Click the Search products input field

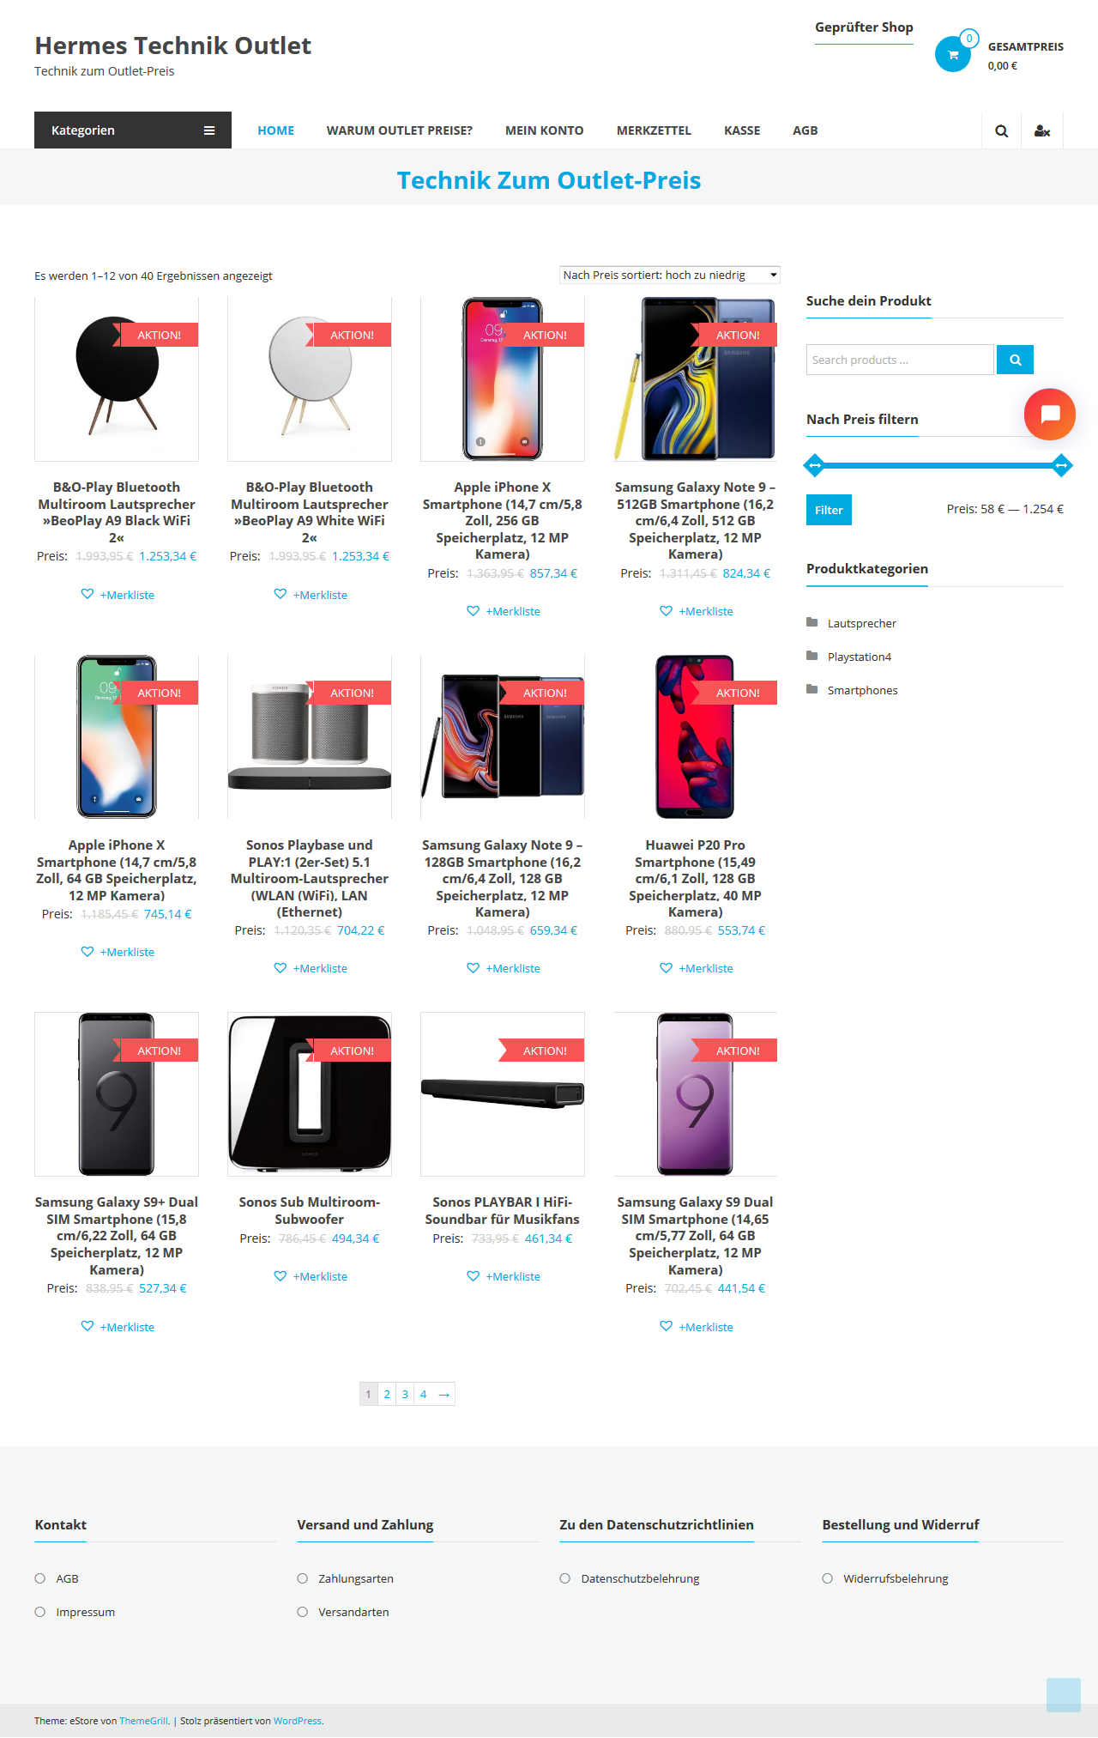[900, 360]
